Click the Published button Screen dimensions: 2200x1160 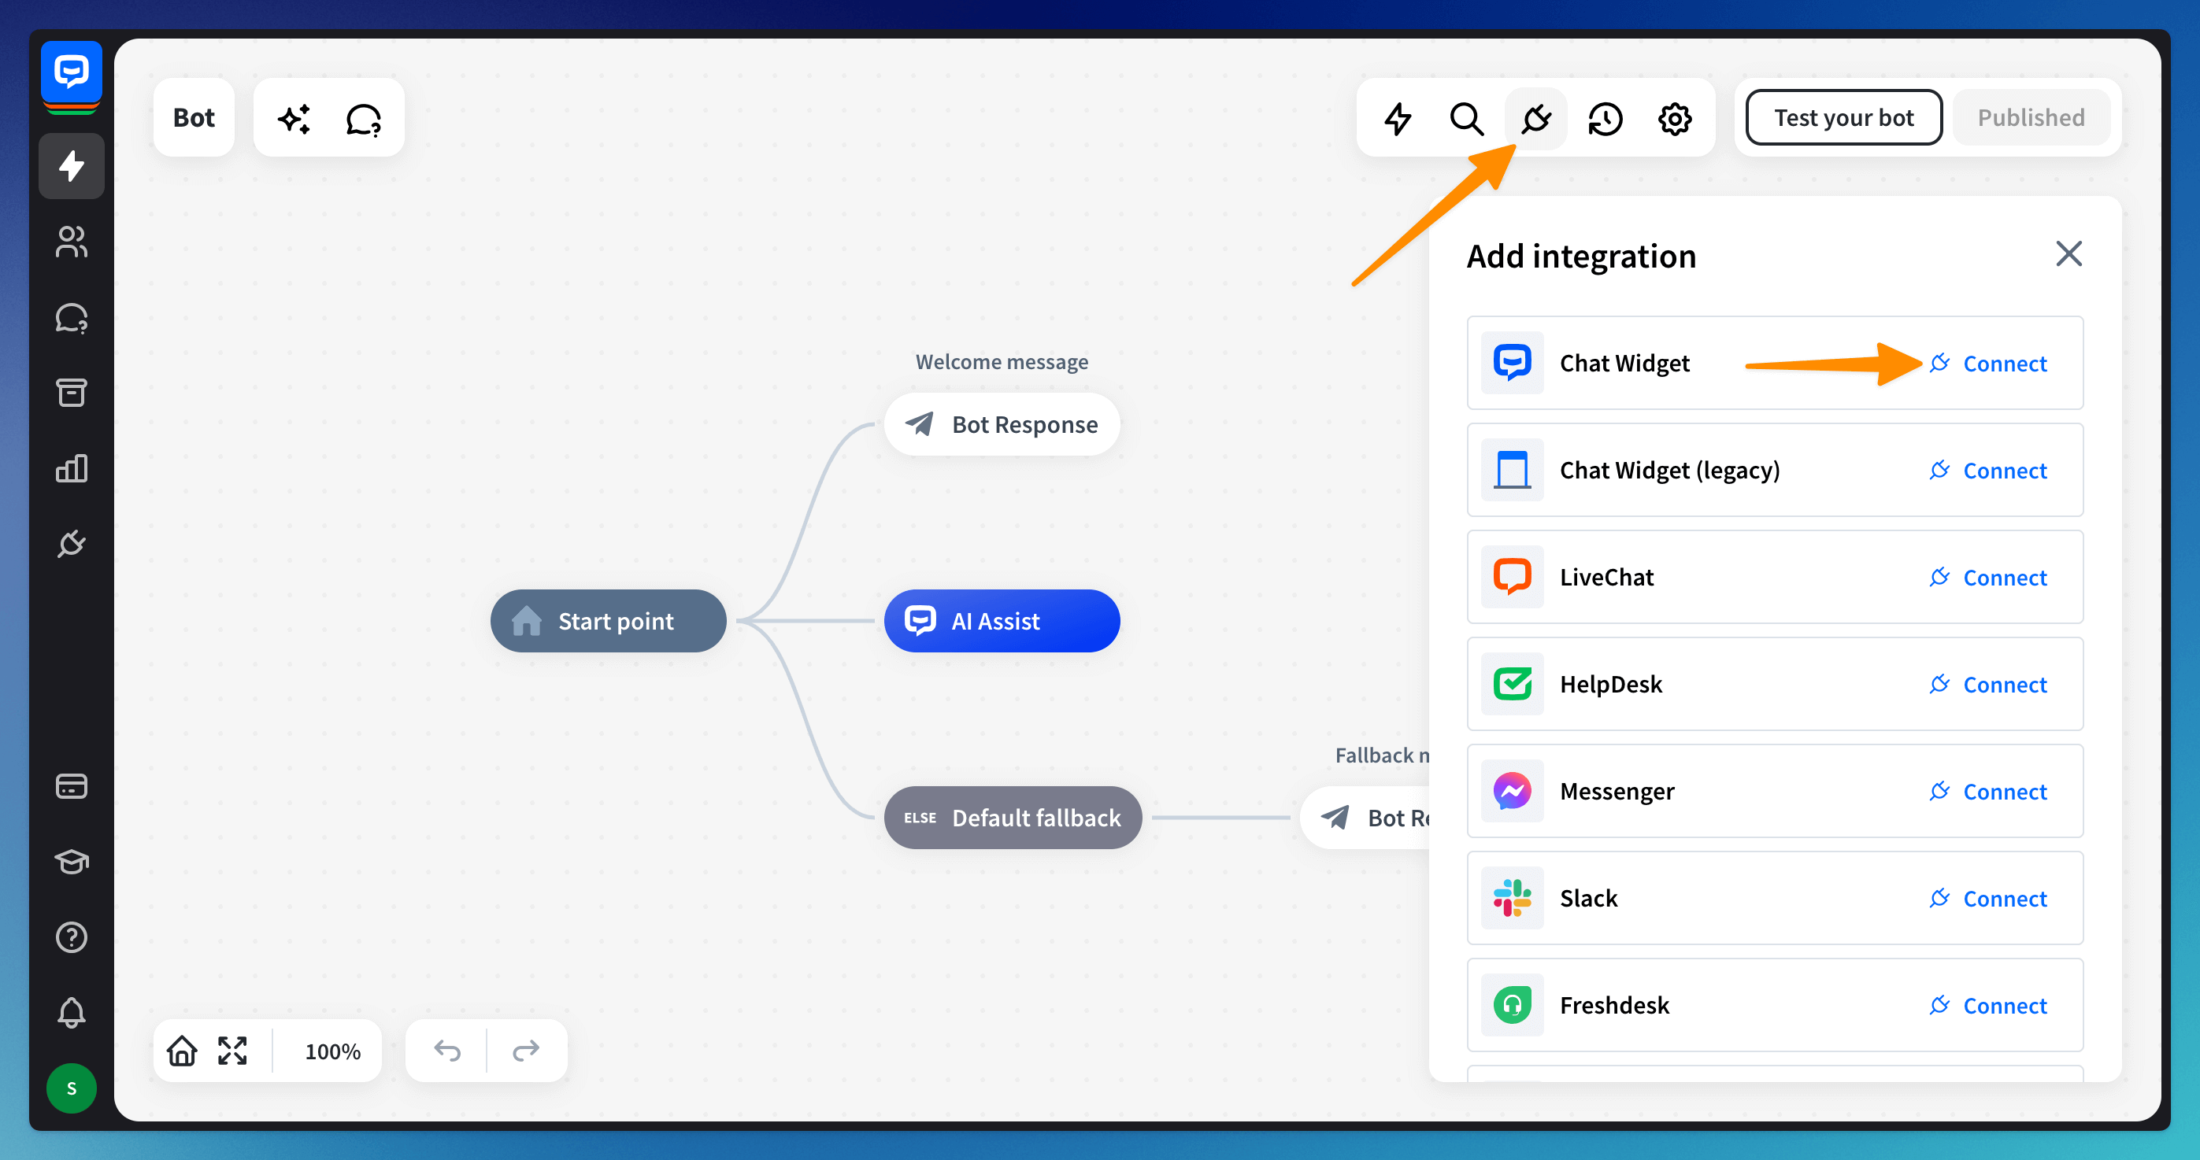coord(2030,118)
